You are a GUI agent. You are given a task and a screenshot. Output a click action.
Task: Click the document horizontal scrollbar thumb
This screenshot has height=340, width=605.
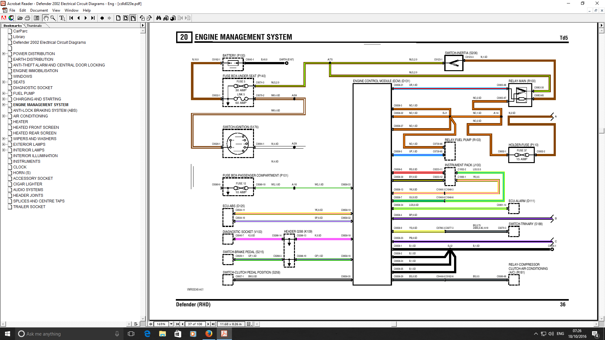point(394,324)
